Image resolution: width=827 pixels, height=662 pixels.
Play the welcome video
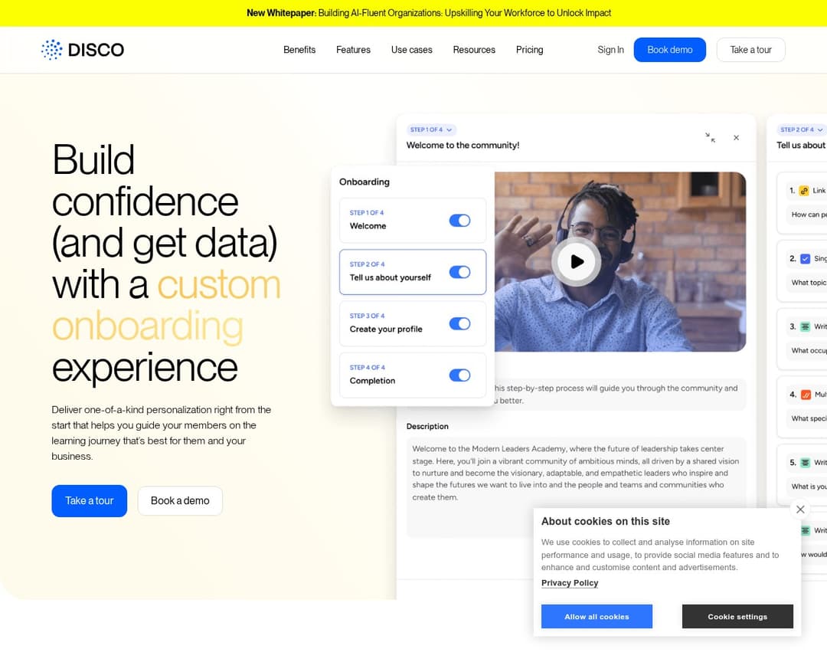577,261
